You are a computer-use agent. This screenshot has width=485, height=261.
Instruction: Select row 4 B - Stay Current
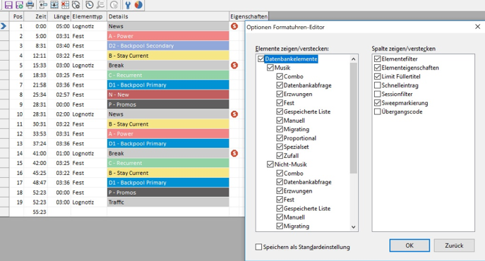pyautogui.click(x=168, y=56)
